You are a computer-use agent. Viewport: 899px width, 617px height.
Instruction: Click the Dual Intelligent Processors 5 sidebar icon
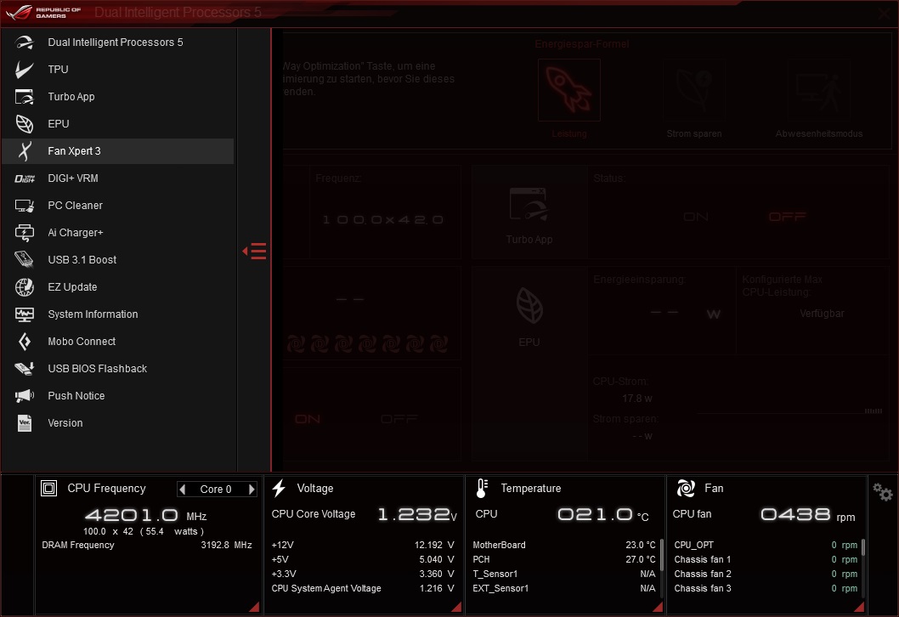click(x=24, y=42)
